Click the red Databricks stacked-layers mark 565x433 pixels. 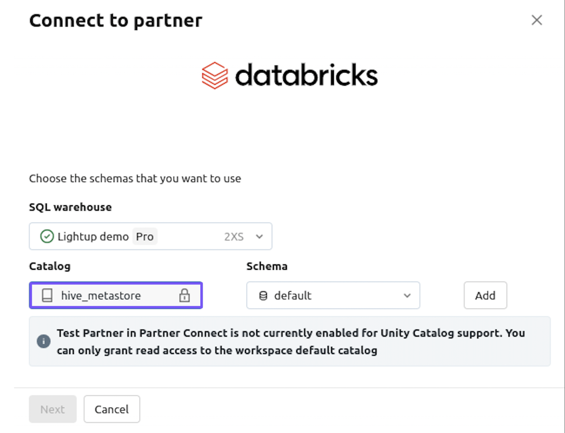pos(214,75)
